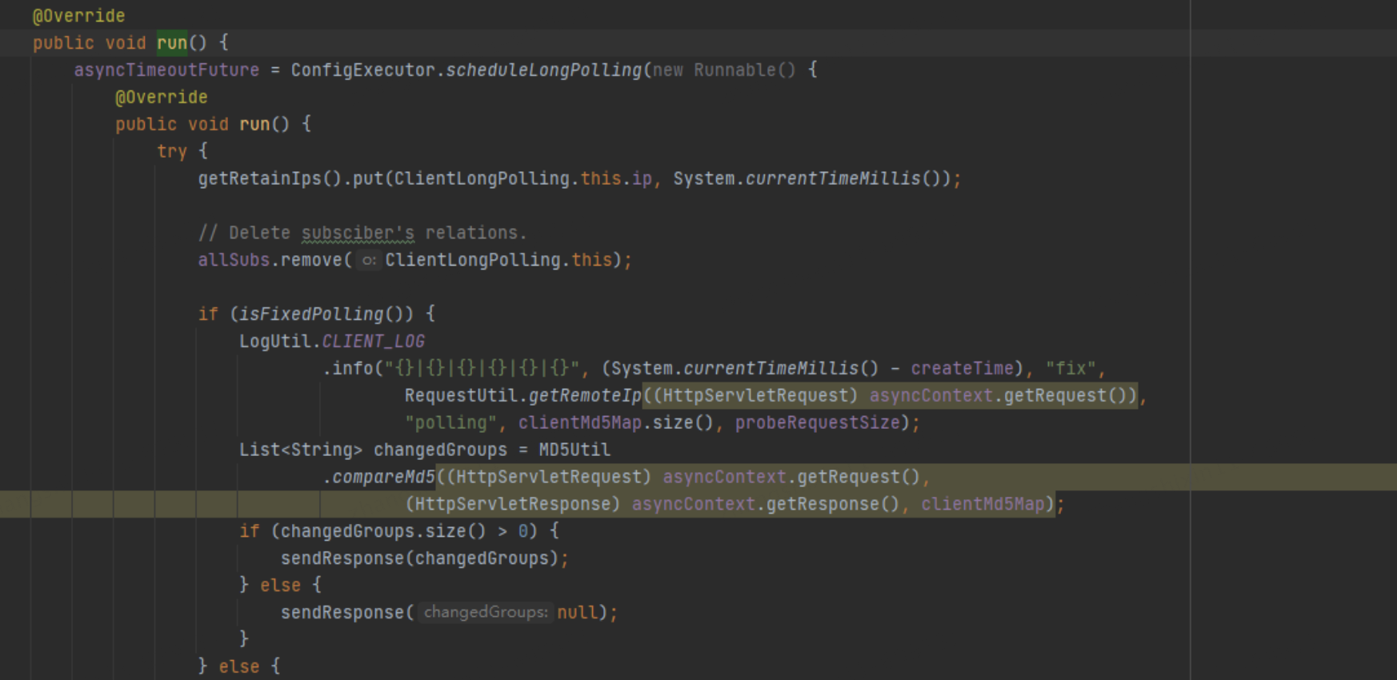Click the createTime variable
The width and height of the screenshot is (1397, 680).
click(962, 369)
